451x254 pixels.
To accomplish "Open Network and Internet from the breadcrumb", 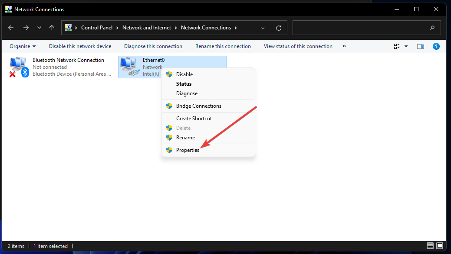I will pyautogui.click(x=147, y=27).
